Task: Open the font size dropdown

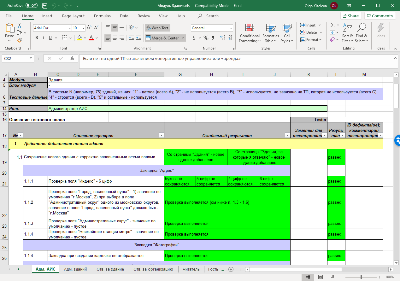Action: click(x=83, y=28)
